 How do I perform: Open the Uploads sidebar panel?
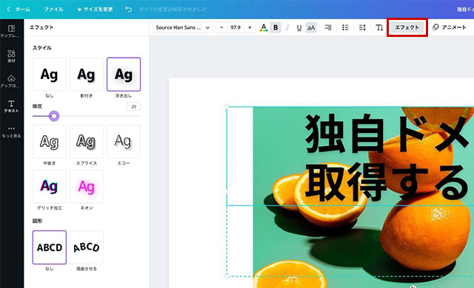[x=12, y=81]
